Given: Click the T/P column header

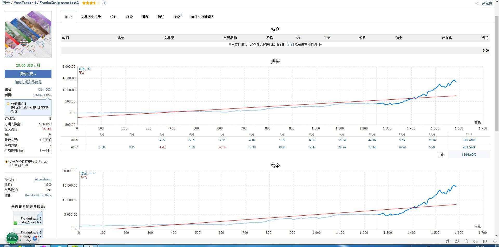Looking at the screenshot, I should tap(327, 38).
